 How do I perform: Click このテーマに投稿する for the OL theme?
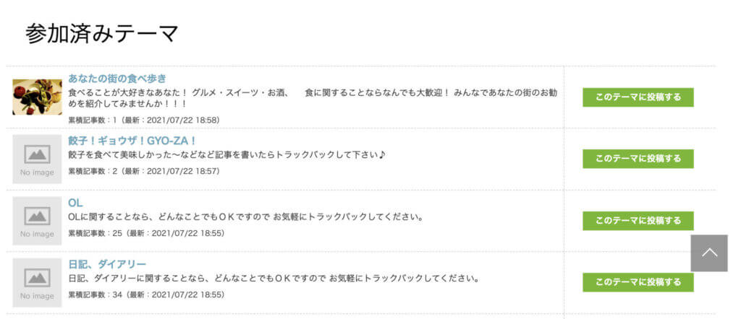[x=638, y=221]
